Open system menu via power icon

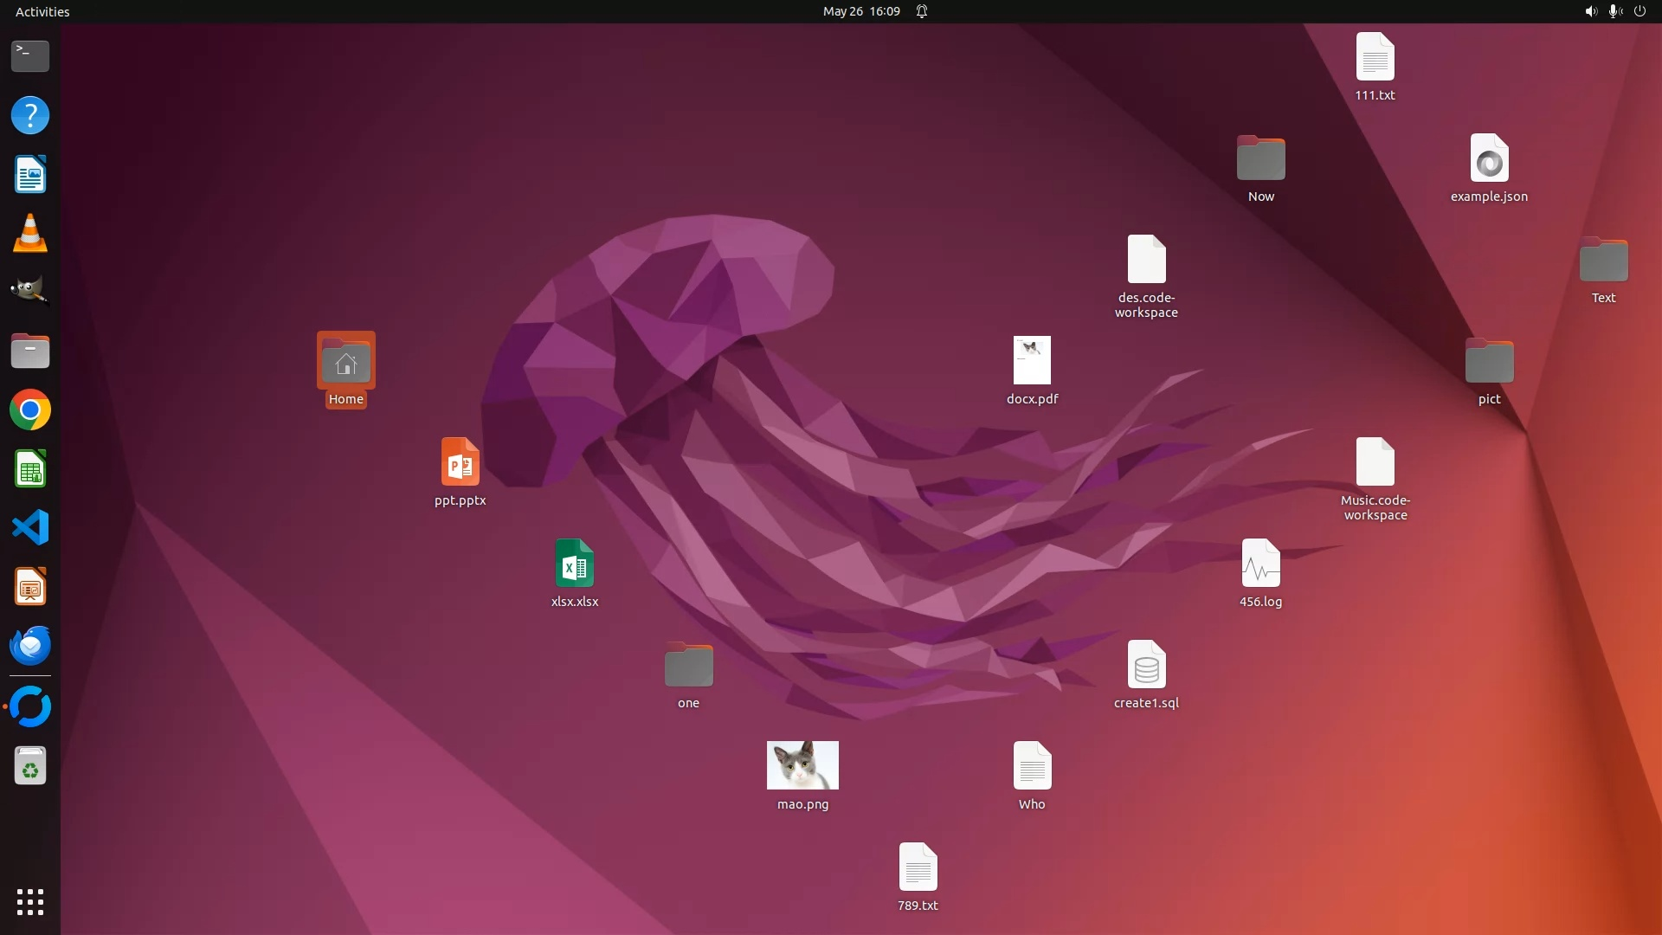pos(1639,11)
